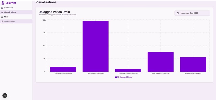This screenshot has width=216, height=100.
Task: Click the 0L y-axis label
Action: [x=45, y=72]
